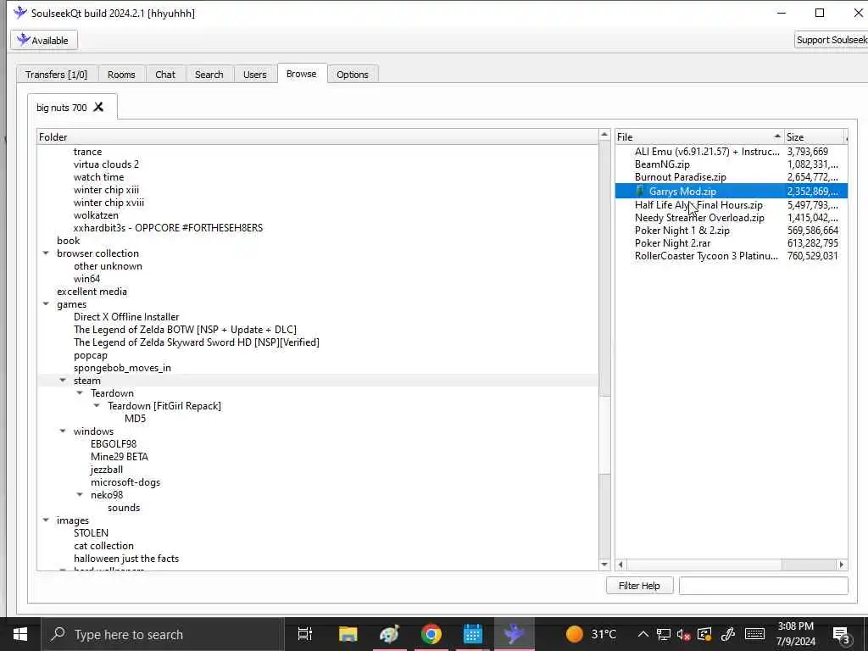Viewport: 868px width, 651px height.
Task: Click the file list horizontal scrollbar thumb
Action: tap(704, 565)
